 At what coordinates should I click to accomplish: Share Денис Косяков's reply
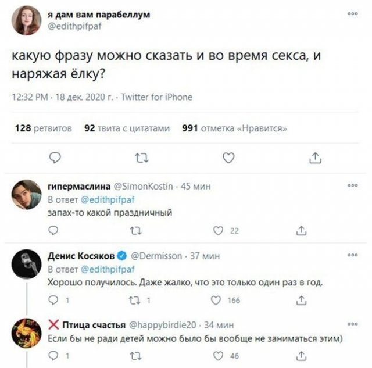click(302, 301)
